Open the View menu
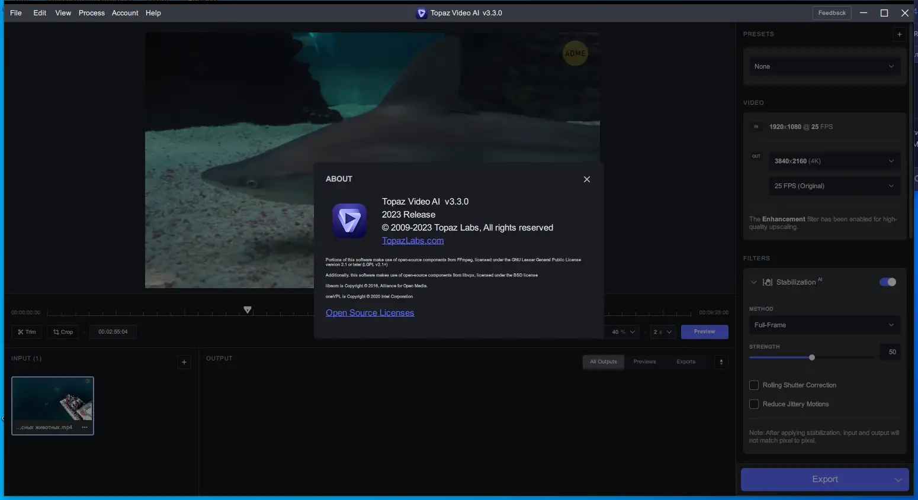 click(x=63, y=13)
